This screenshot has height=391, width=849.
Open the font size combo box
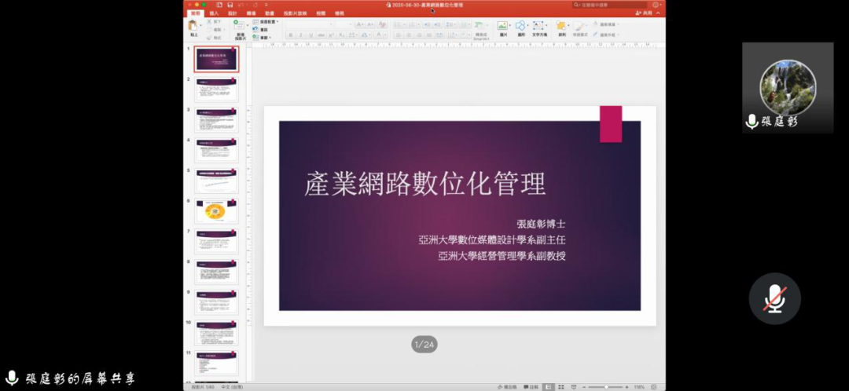click(344, 24)
